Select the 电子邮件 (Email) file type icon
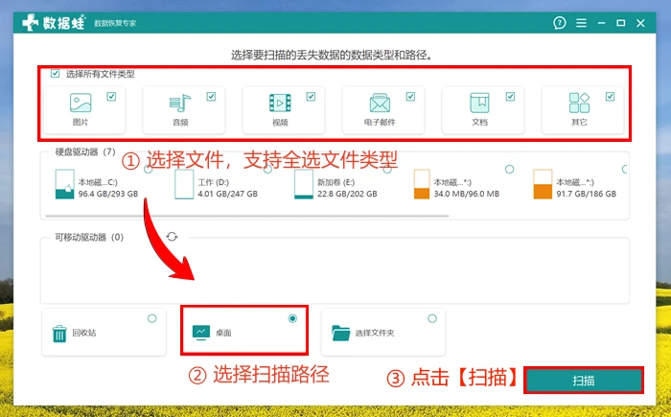671x417 pixels. pos(380,104)
